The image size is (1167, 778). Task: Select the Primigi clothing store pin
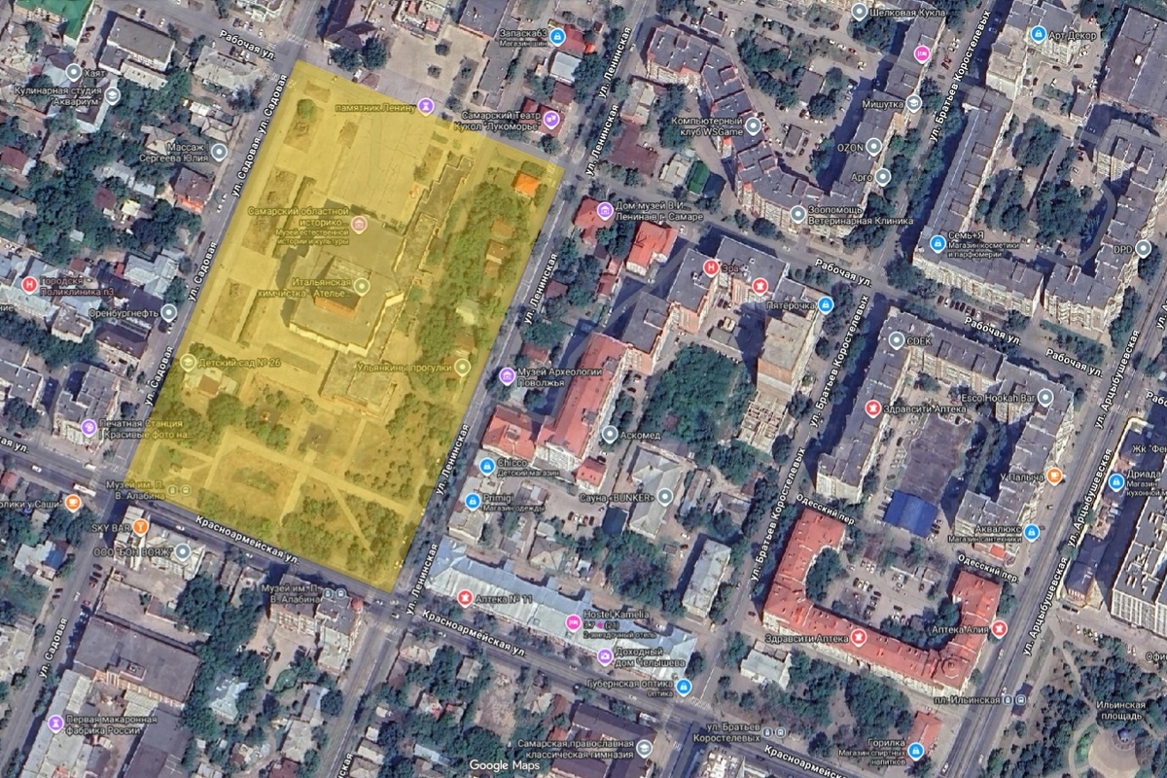pyautogui.click(x=475, y=500)
